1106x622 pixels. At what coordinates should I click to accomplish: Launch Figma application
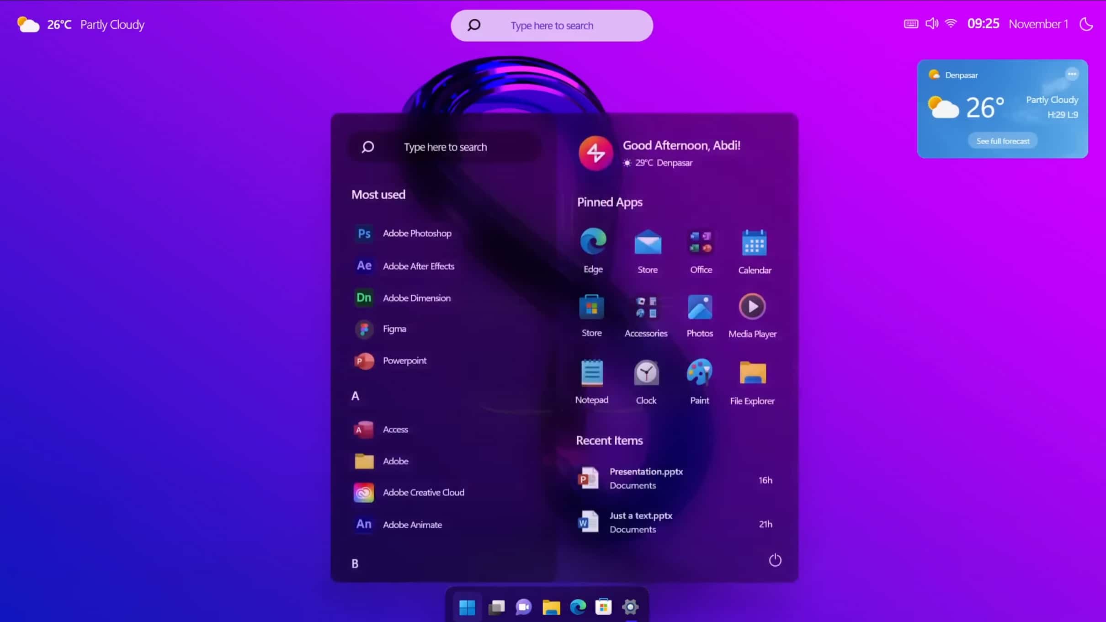coord(394,329)
